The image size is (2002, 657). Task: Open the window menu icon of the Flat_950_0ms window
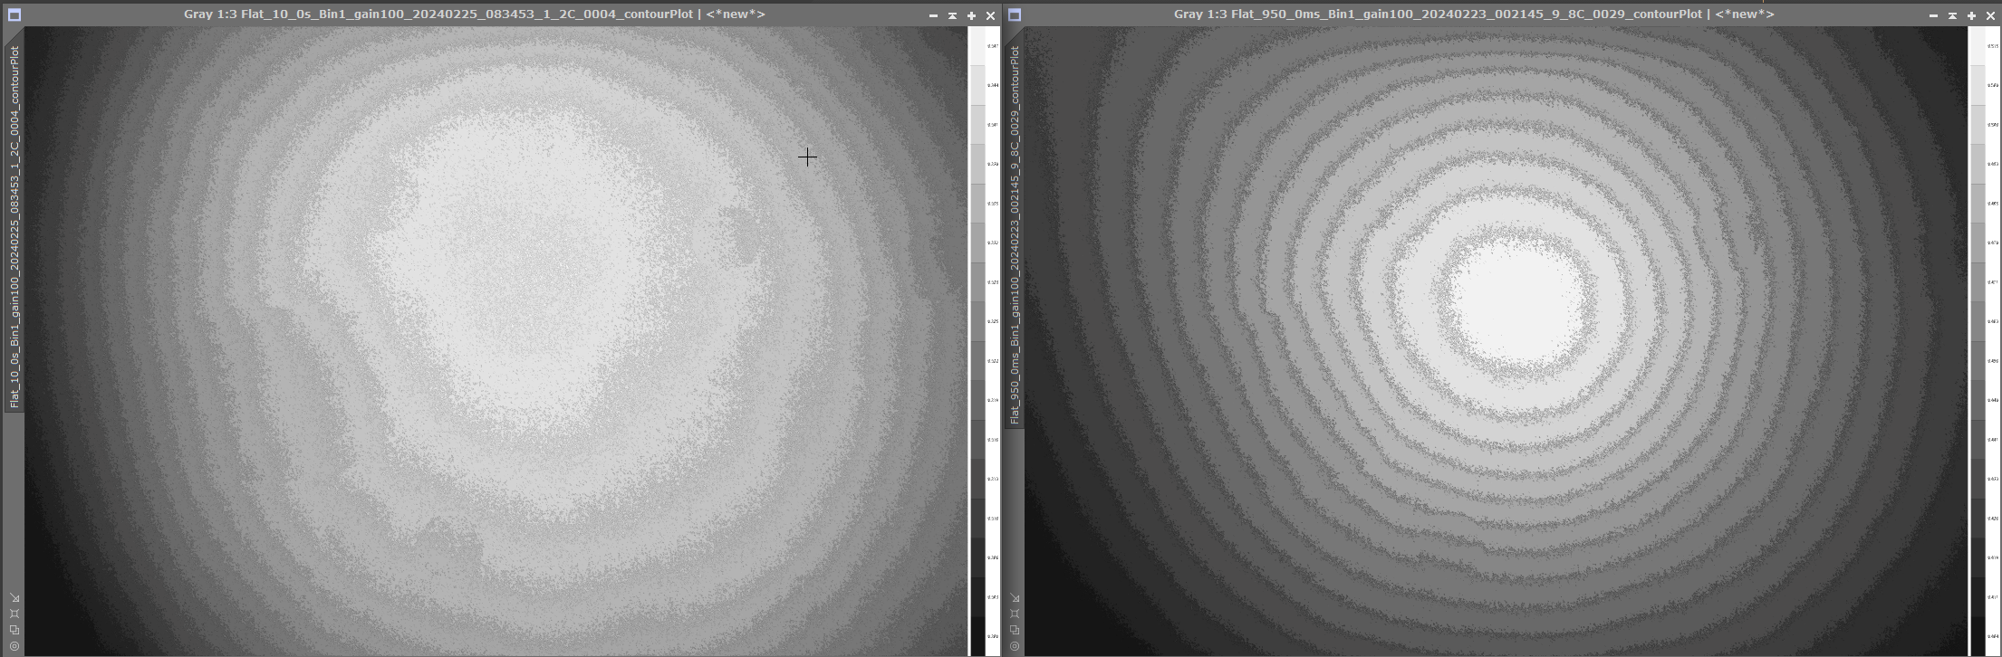1015,14
